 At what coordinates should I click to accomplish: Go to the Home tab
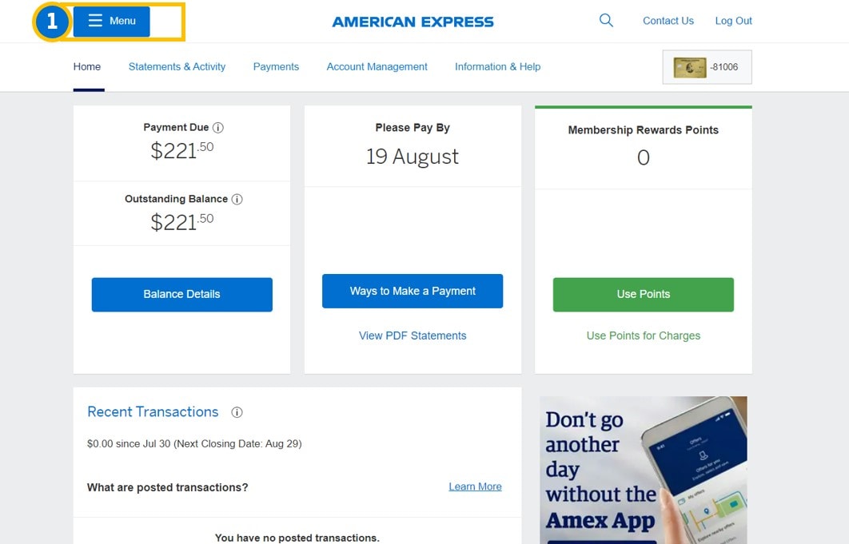tap(87, 67)
